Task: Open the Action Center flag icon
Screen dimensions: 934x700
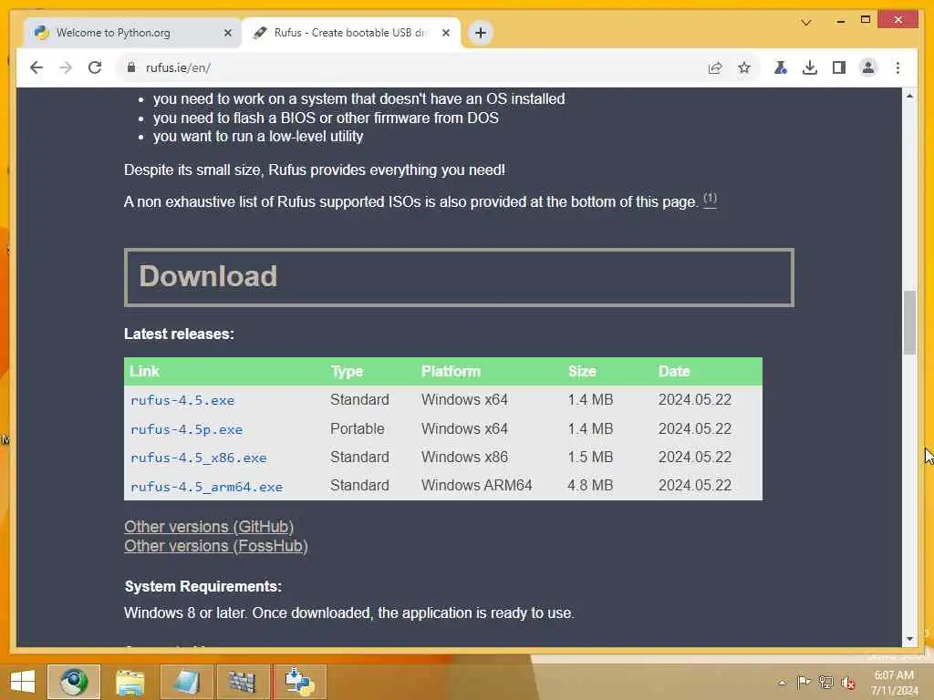Action: click(x=804, y=683)
